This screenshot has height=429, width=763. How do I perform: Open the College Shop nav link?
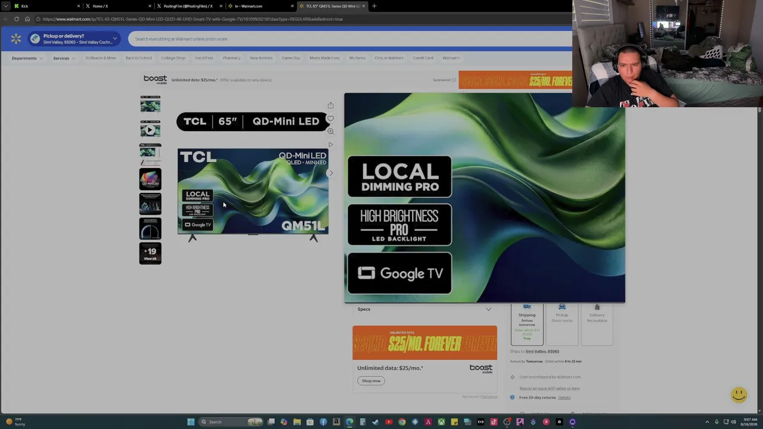[x=173, y=58]
